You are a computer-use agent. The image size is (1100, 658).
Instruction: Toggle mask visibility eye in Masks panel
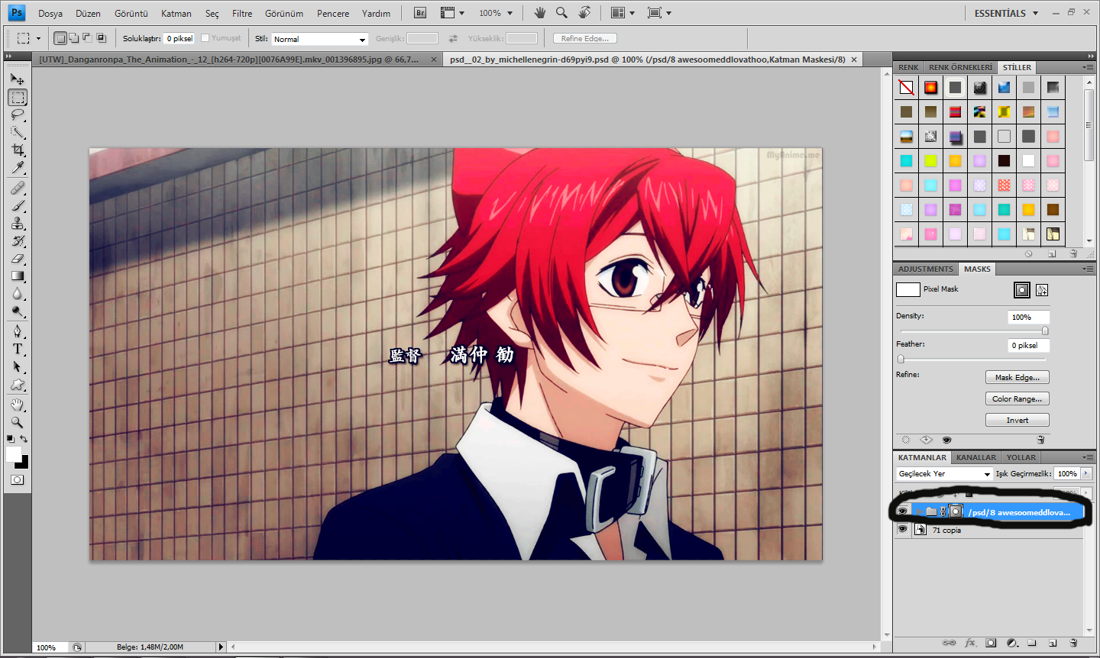click(947, 440)
